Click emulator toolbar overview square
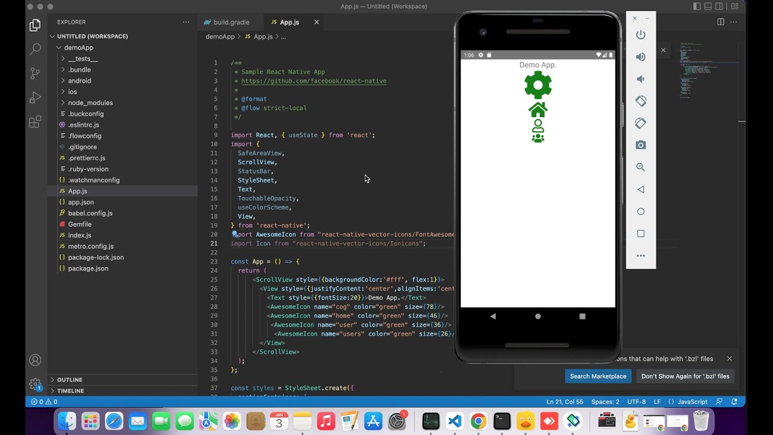This screenshot has height=435, width=773. pyautogui.click(x=641, y=234)
